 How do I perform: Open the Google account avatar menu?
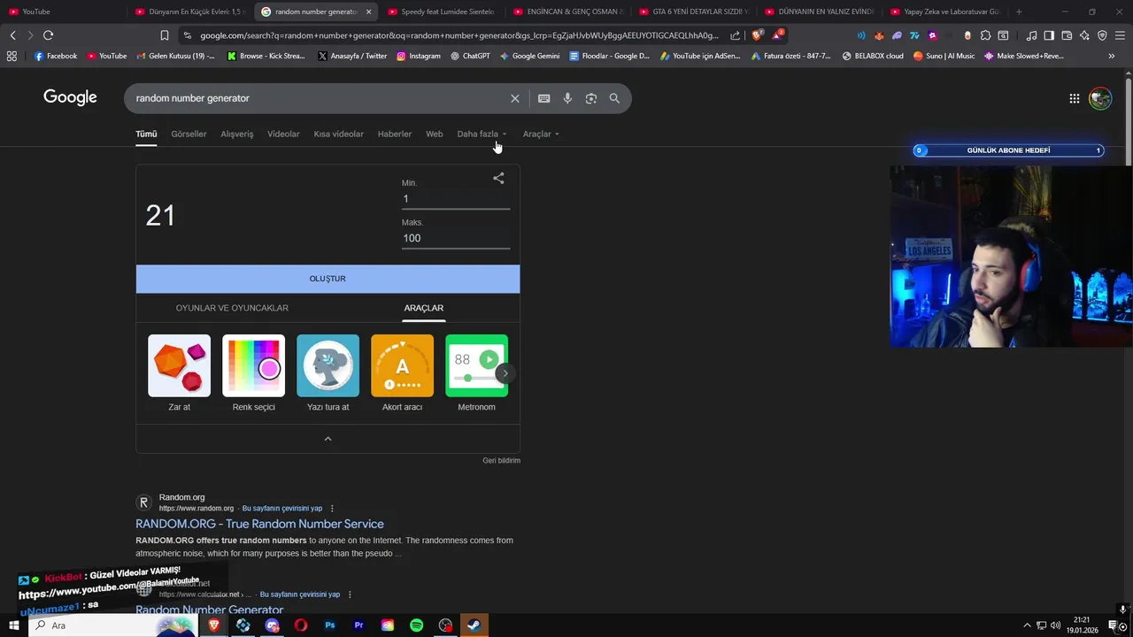coord(1100,98)
